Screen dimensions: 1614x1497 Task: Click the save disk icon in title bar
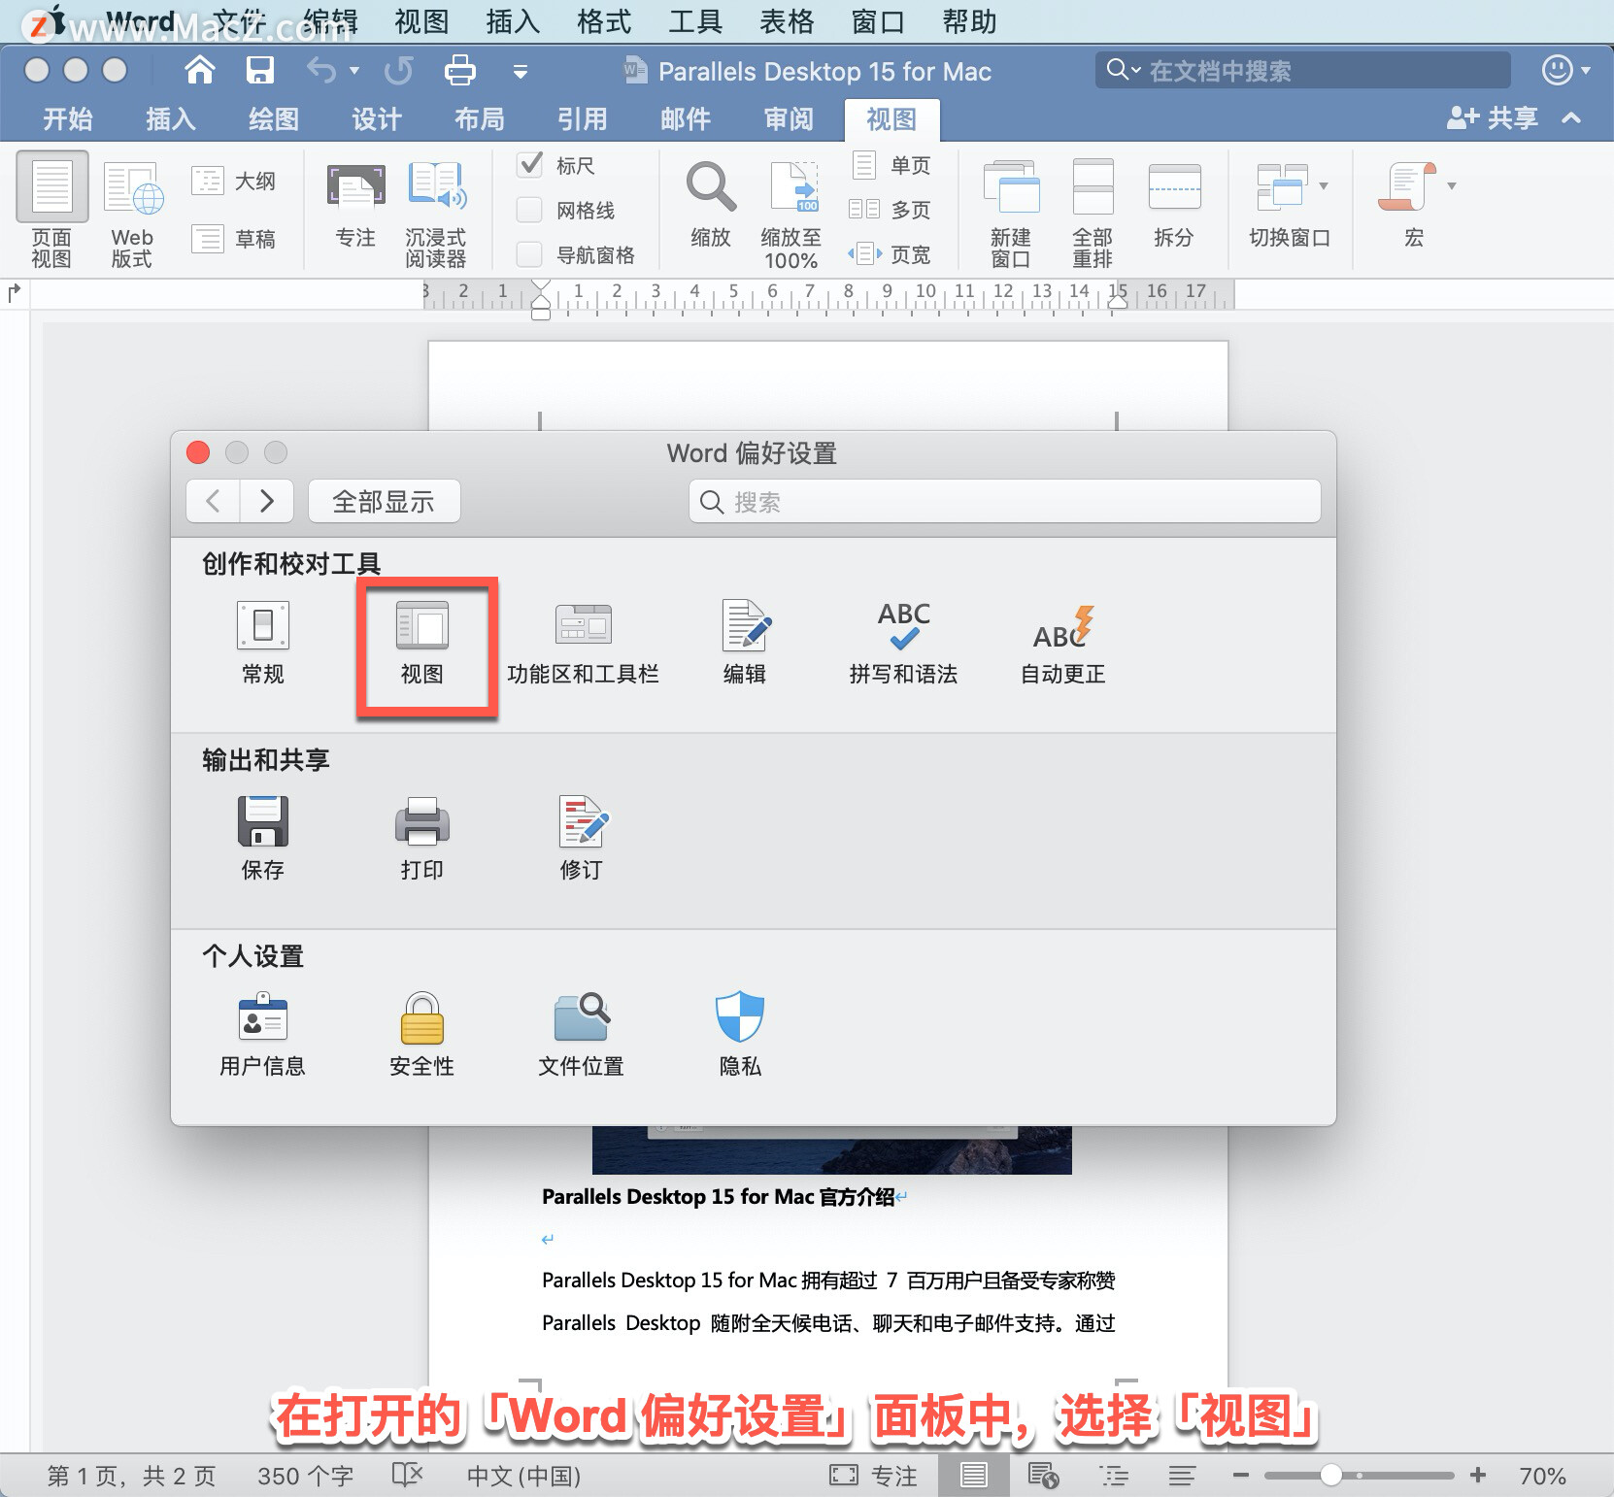(260, 70)
